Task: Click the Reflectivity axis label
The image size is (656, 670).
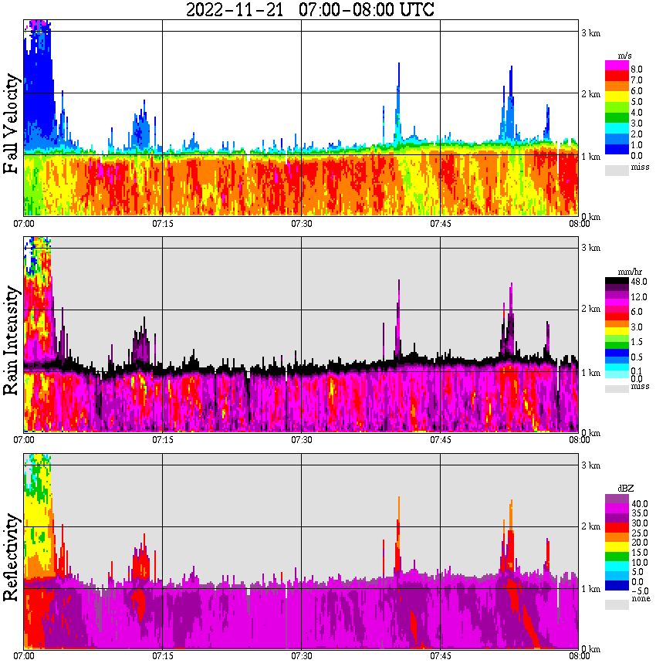Action: pos(12,557)
